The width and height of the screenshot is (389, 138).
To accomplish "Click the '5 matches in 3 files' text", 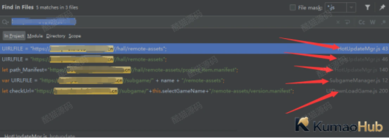I will 57,7.
